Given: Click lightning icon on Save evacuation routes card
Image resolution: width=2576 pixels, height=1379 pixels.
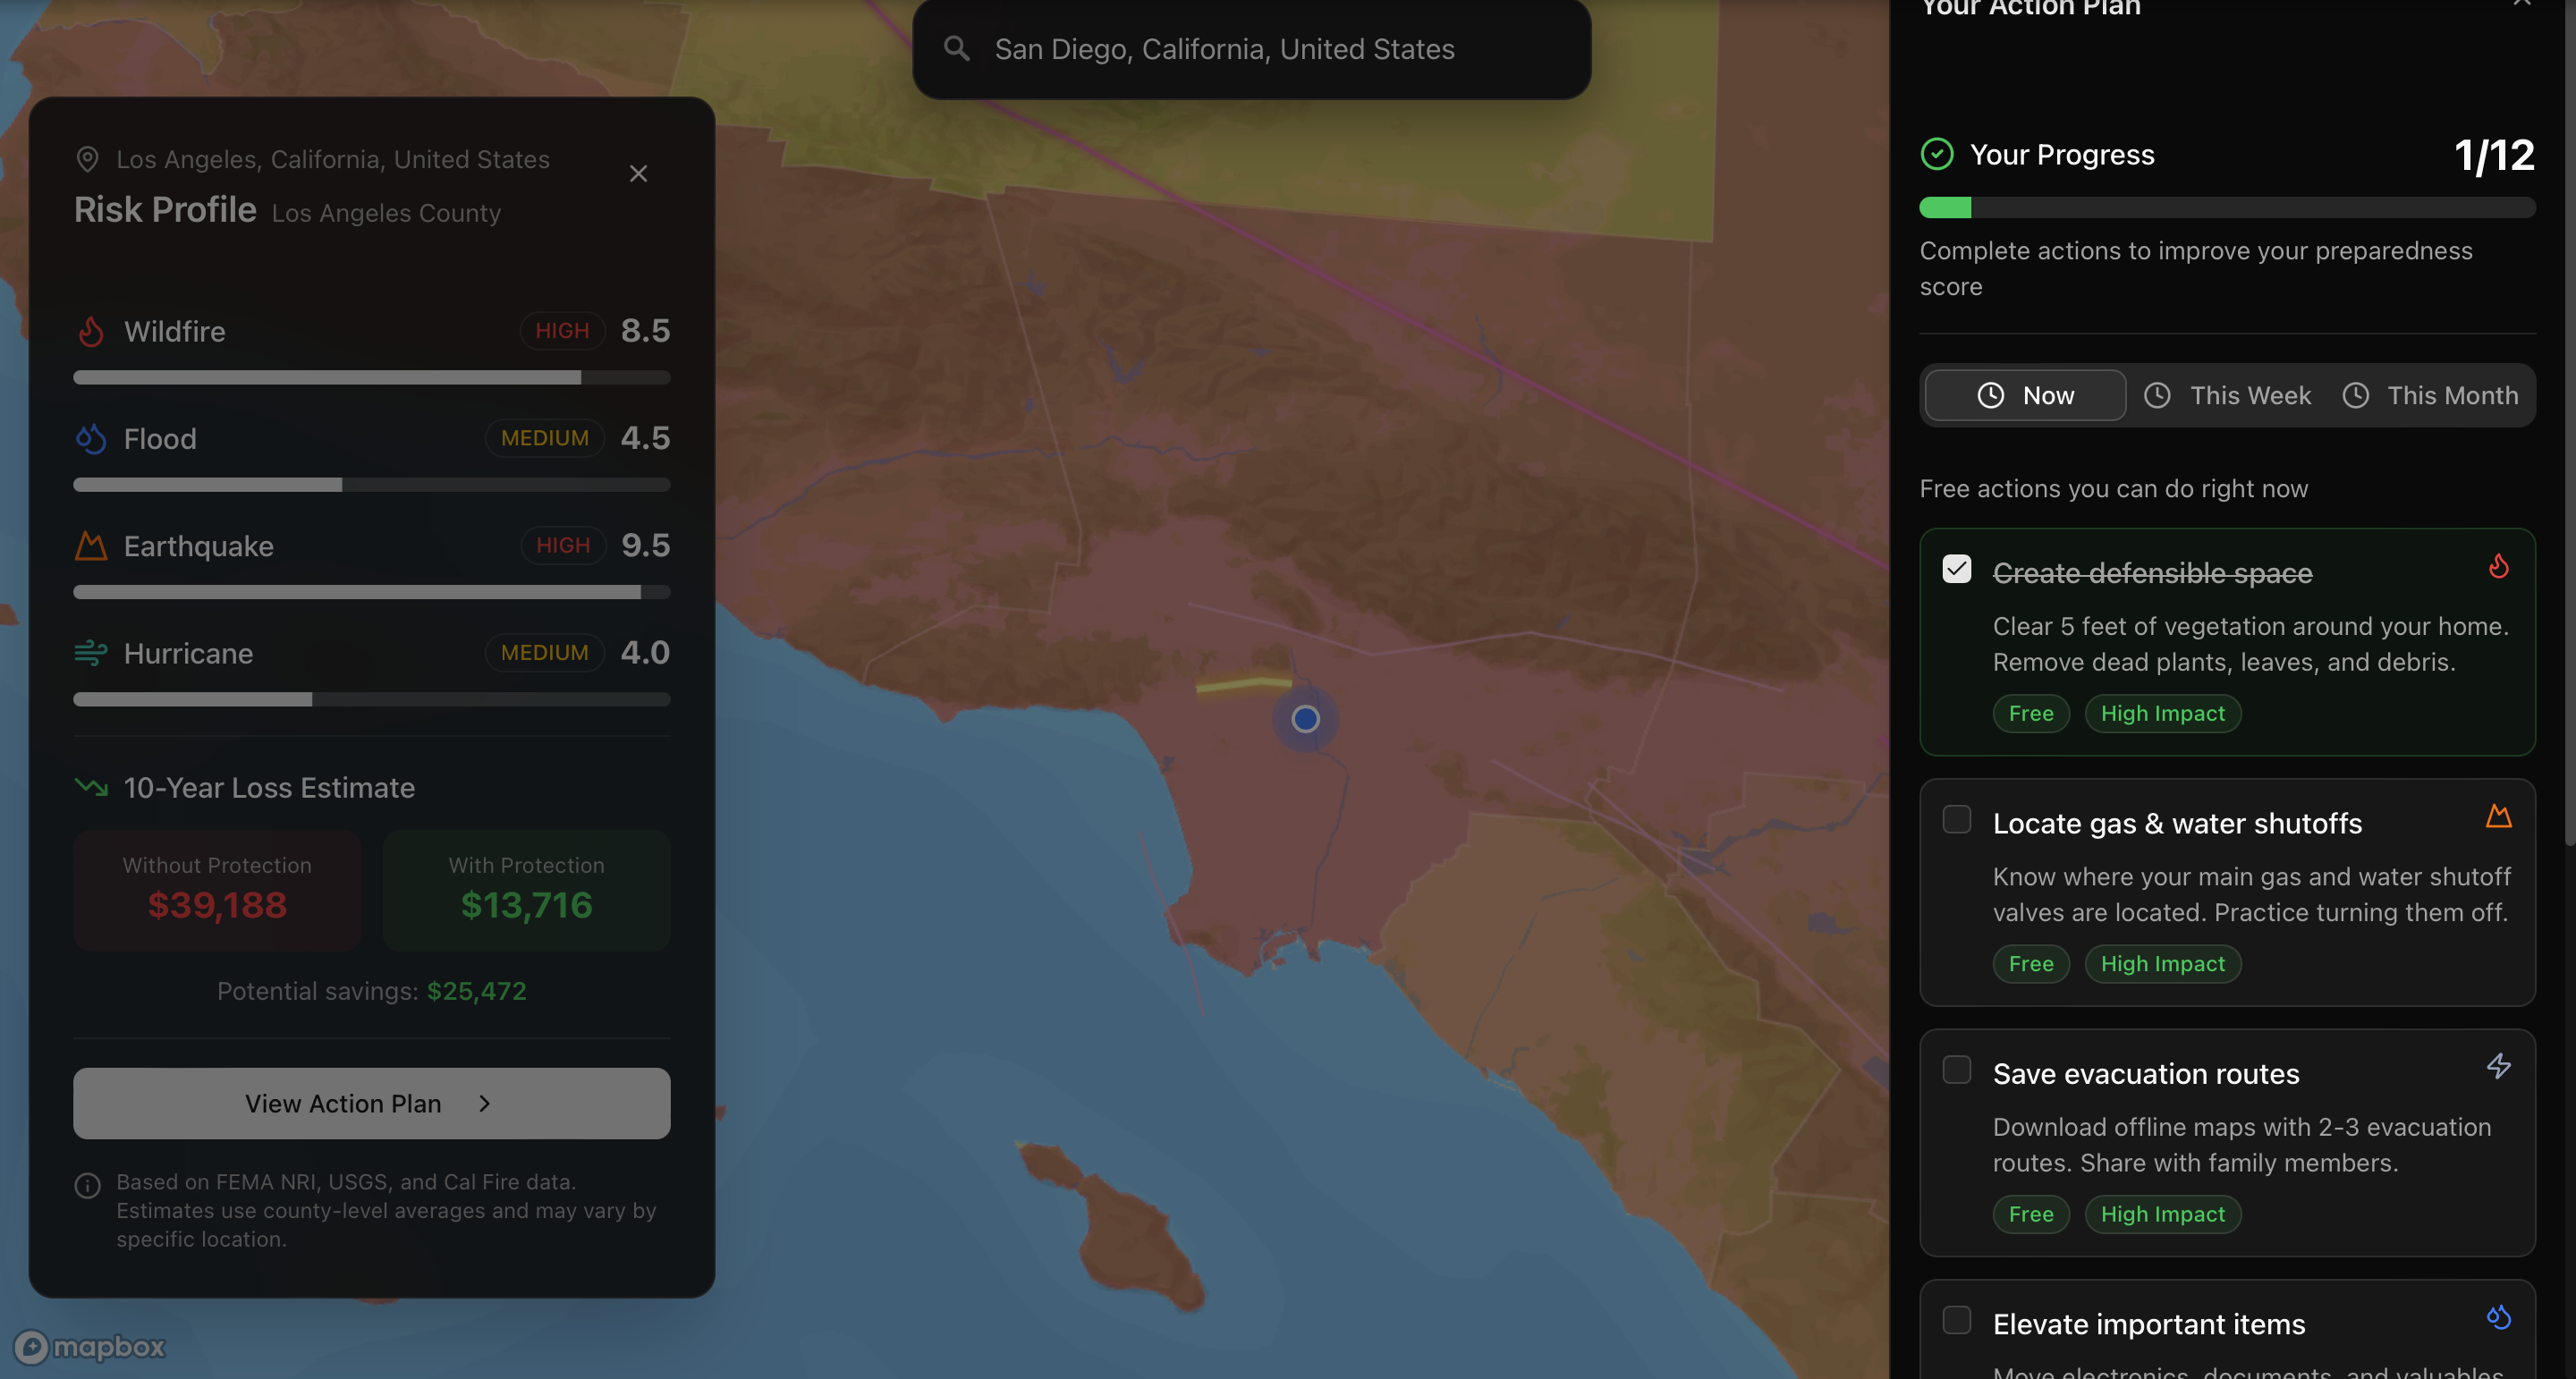Looking at the screenshot, I should (x=2498, y=1066).
